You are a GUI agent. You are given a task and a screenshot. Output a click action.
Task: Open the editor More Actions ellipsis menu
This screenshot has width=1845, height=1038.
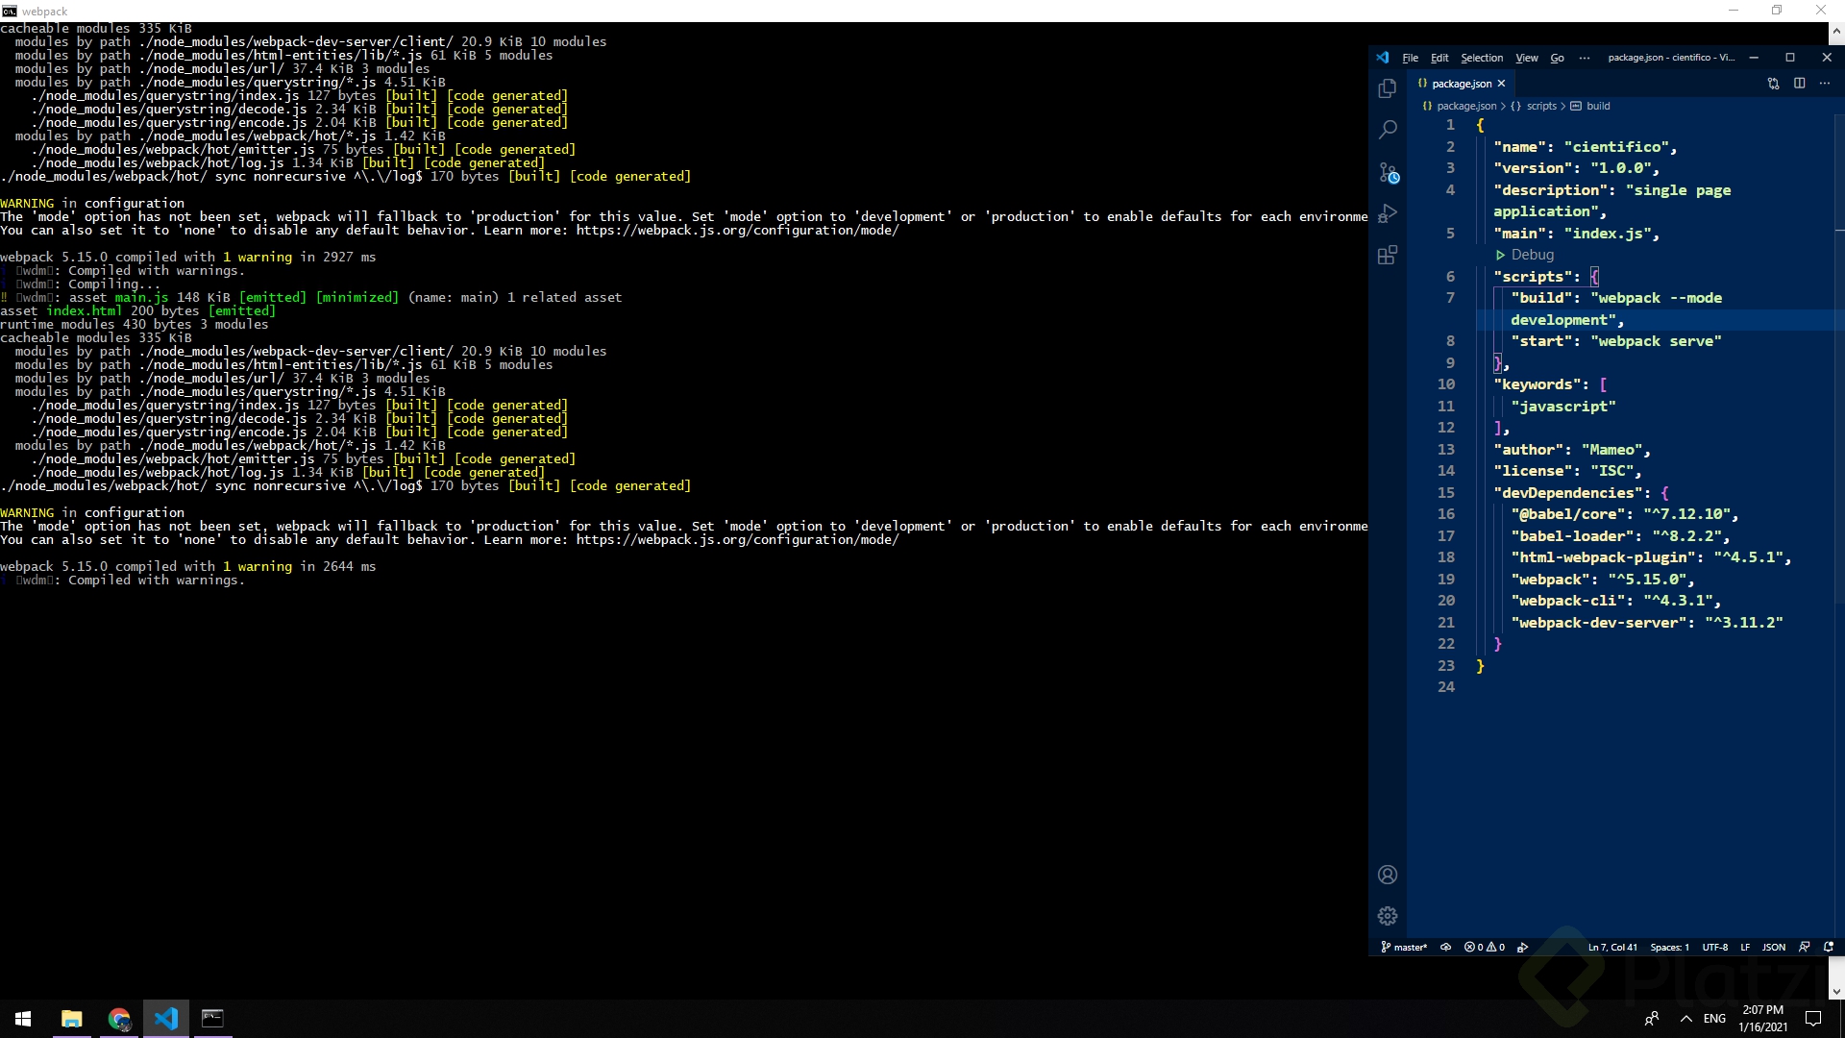(1825, 84)
